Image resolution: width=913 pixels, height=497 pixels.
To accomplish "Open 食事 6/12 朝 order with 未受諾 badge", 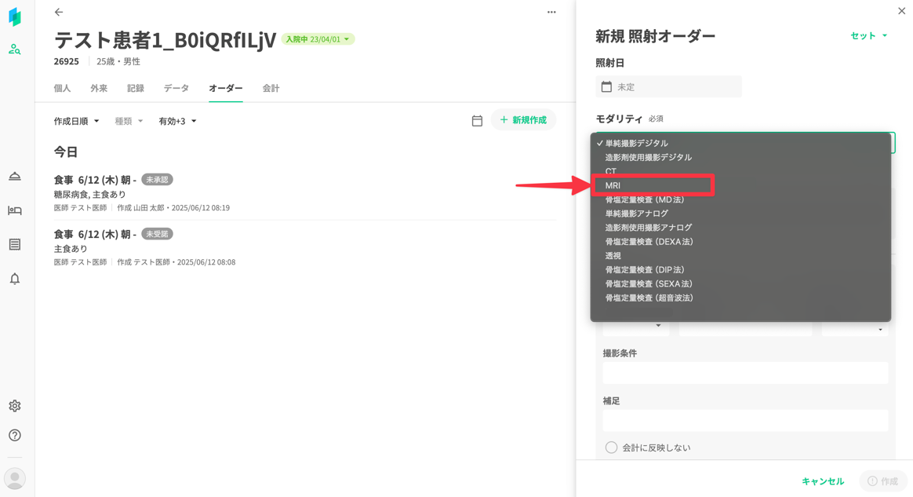I will tap(304, 247).
